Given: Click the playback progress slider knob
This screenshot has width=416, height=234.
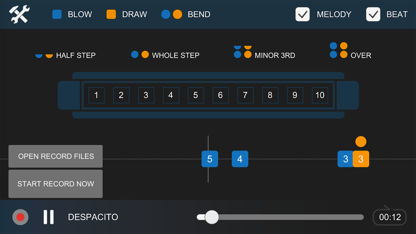Looking at the screenshot, I should pos(212,217).
